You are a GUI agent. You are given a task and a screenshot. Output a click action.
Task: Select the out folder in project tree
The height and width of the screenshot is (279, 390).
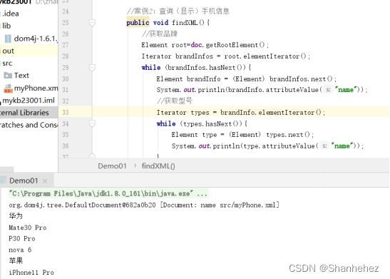tap(9, 51)
